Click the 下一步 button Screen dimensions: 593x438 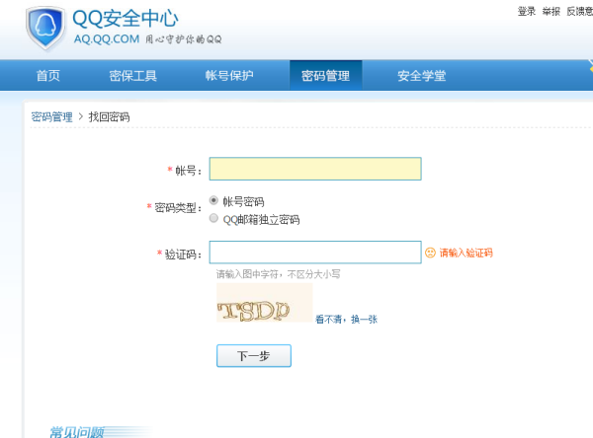tap(254, 356)
